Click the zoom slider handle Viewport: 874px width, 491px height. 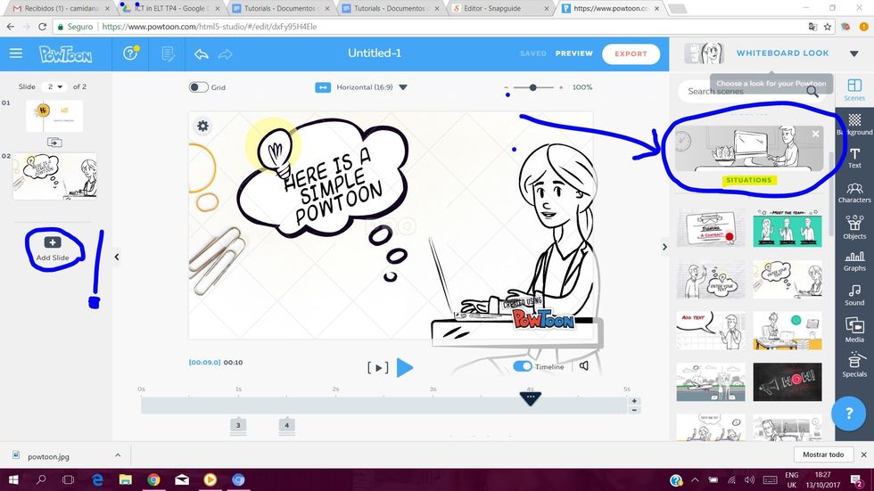pyautogui.click(x=533, y=87)
